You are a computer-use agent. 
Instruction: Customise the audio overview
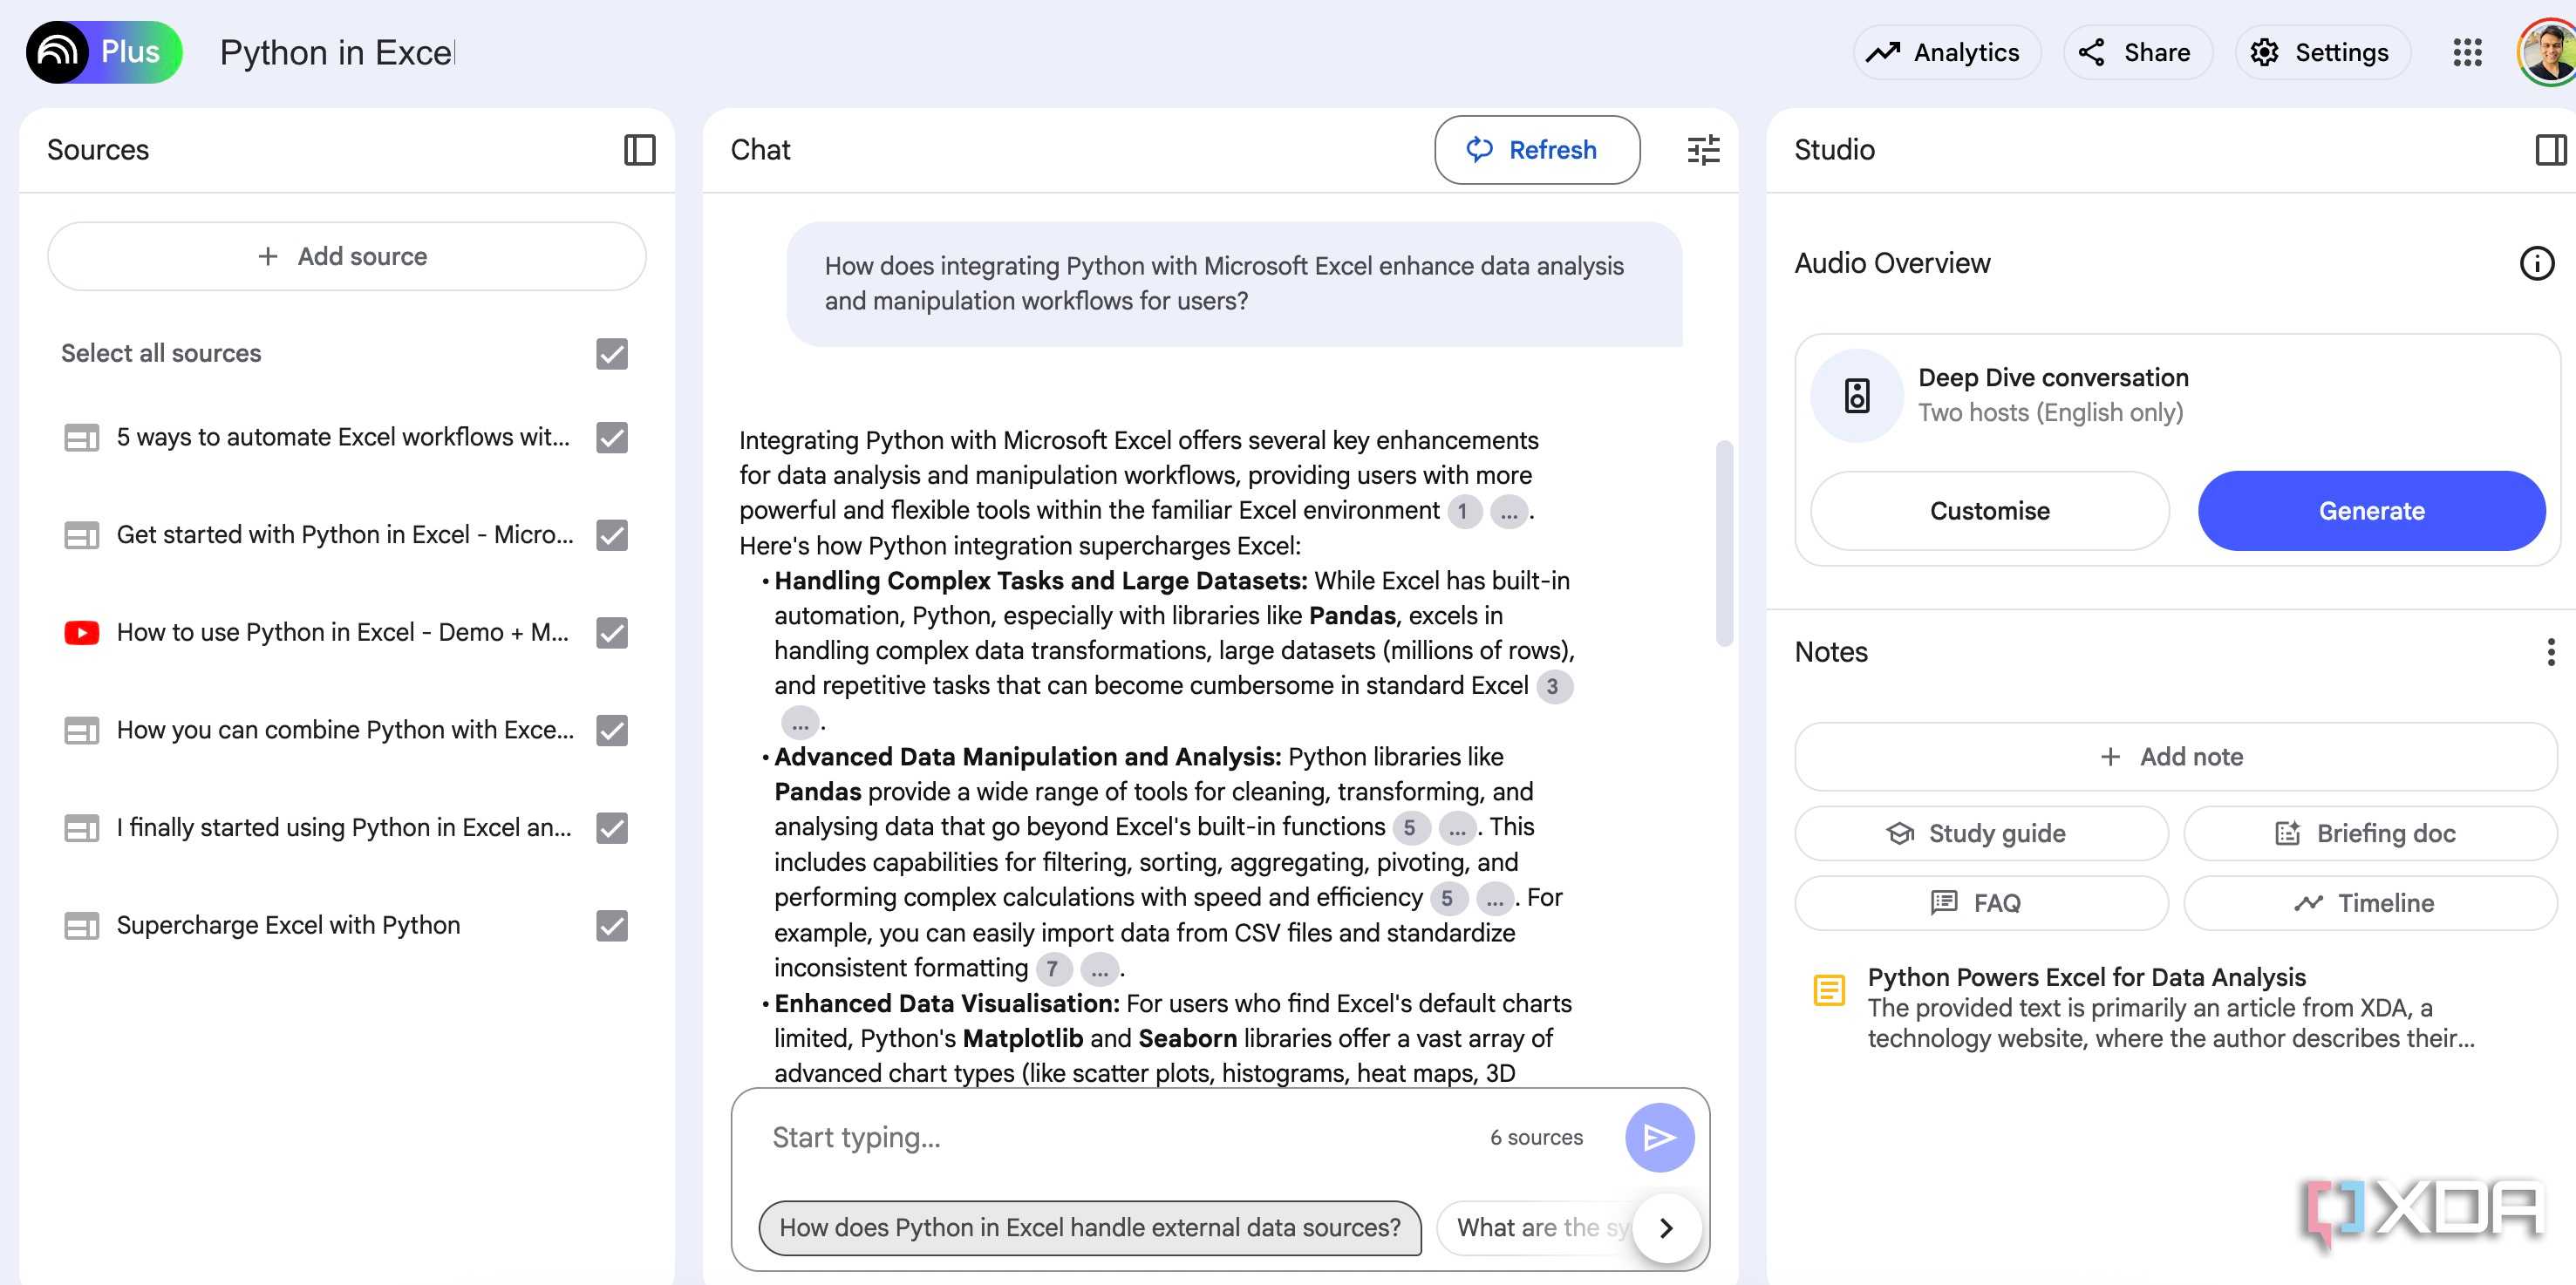(x=1988, y=511)
